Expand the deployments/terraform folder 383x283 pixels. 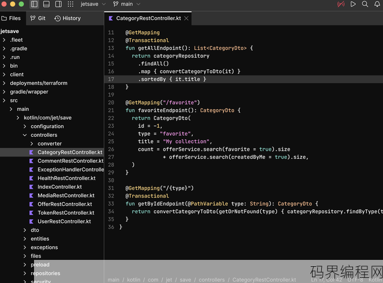tap(4, 83)
